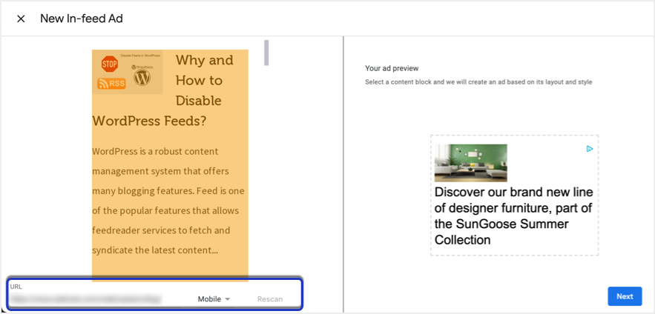
Task: Close the New In-feed Ad dialog
Action: pos(21,19)
